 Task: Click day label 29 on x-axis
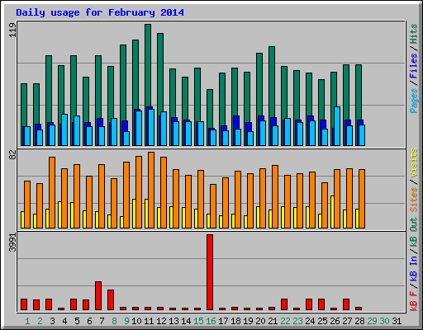coord(372,321)
